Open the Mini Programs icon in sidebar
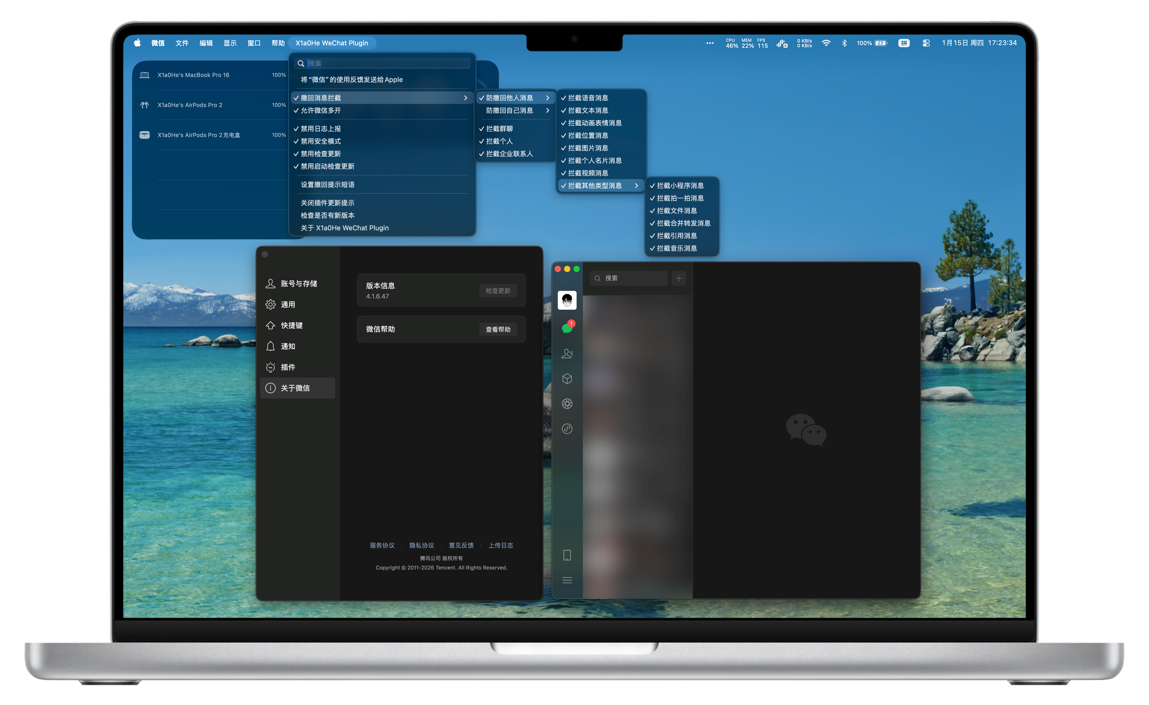 [x=567, y=429]
